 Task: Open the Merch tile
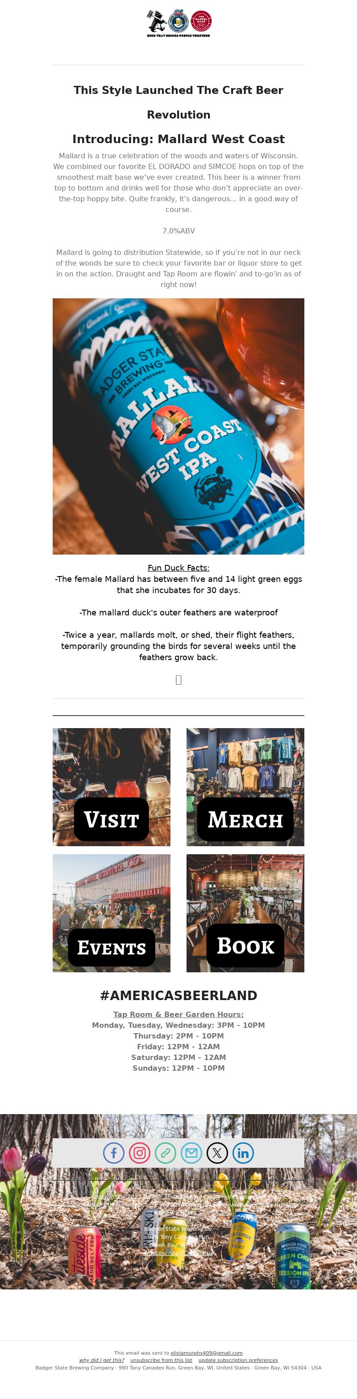245,787
